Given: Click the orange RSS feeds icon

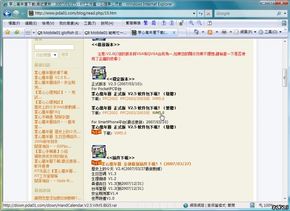Looking at the screenshot, I should tap(210, 32).
